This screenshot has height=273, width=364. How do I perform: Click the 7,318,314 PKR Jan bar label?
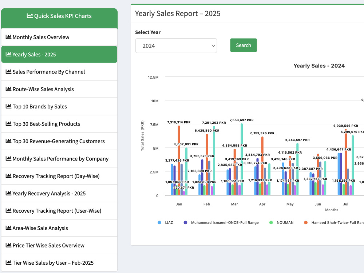(179, 122)
